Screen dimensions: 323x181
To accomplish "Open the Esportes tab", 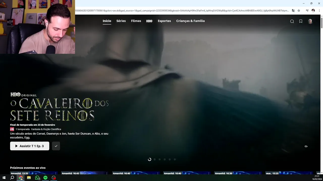I will (164, 21).
